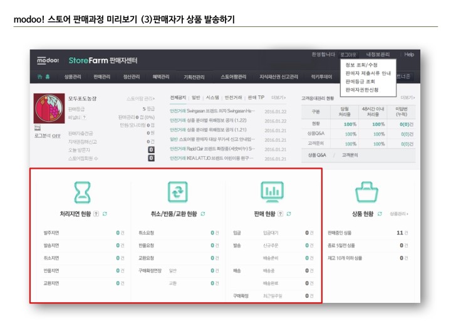Viewport: 451px width, 328px height.
Task: Open the 정산관리 menu
Action: (132, 77)
